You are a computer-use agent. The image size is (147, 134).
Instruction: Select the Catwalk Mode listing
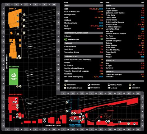(x=83, y=46)
